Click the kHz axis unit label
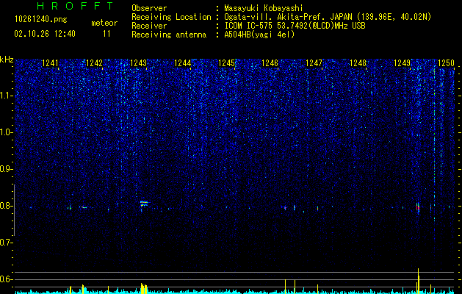The height and width of the screenshot is (294, 462). (x=7, y=60)
